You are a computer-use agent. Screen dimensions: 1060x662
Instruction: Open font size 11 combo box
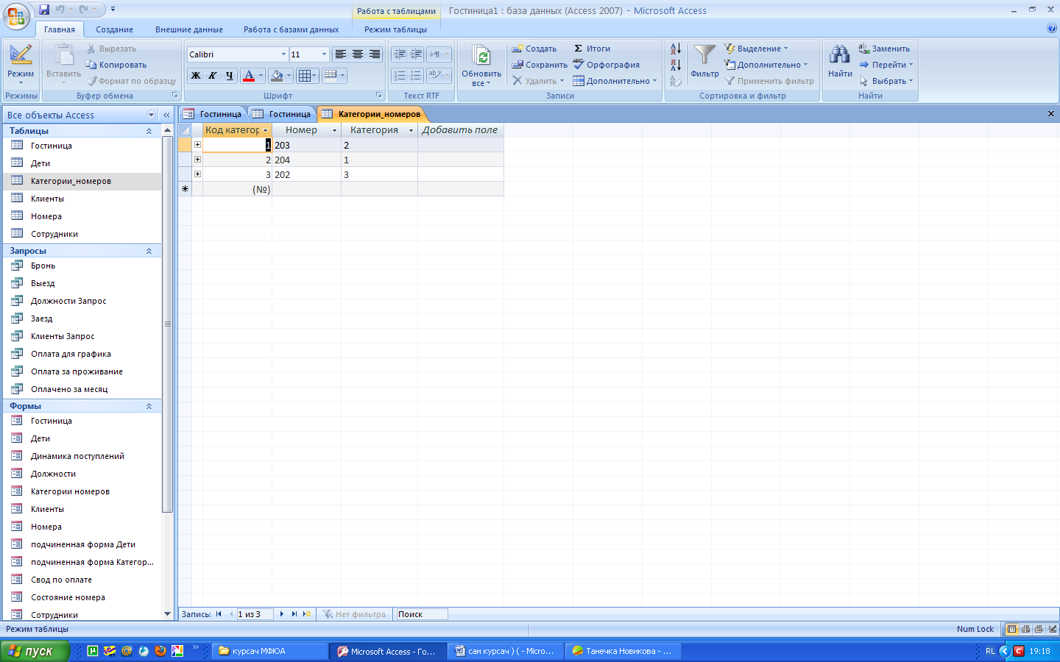click(308, 54)
